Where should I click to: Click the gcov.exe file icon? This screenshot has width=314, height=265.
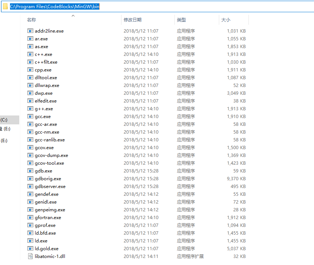[x=30, y=148]
